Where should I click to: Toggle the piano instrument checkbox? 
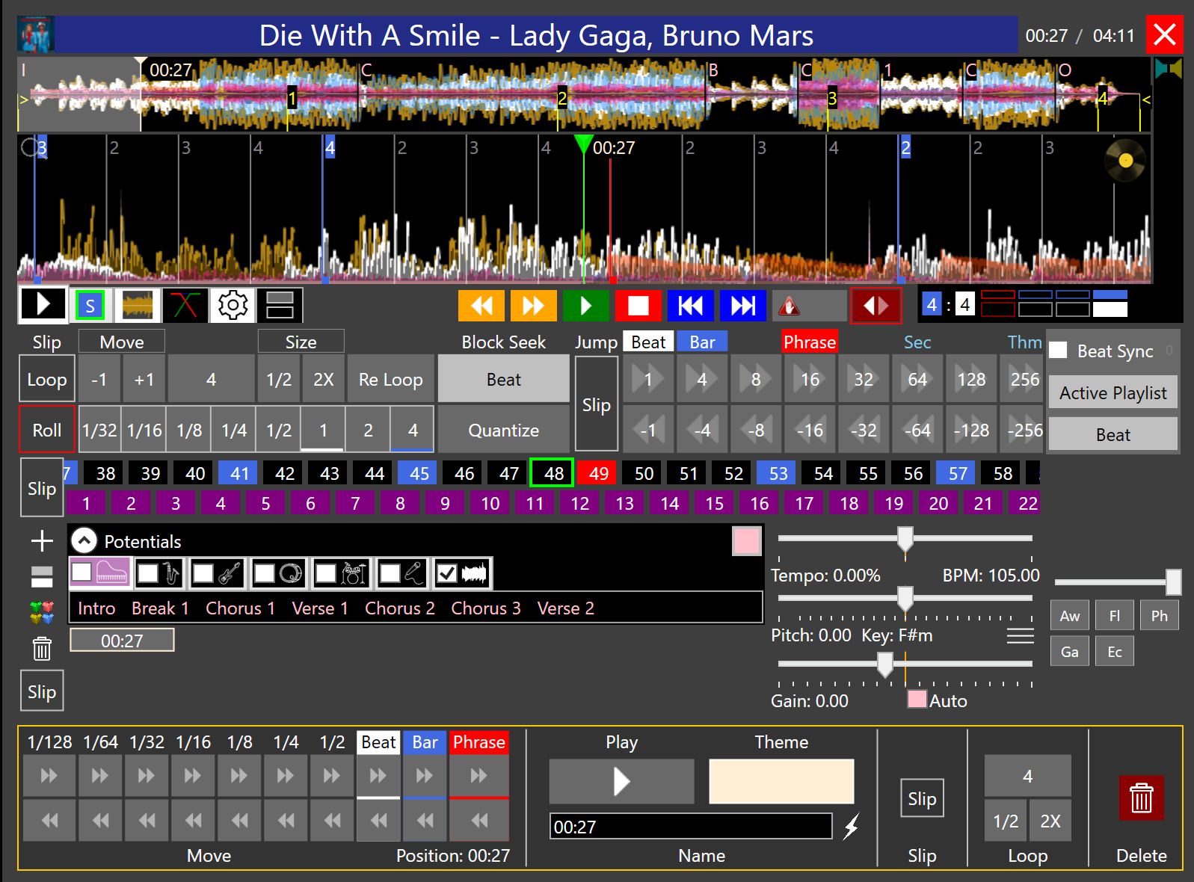pos(82,573)
